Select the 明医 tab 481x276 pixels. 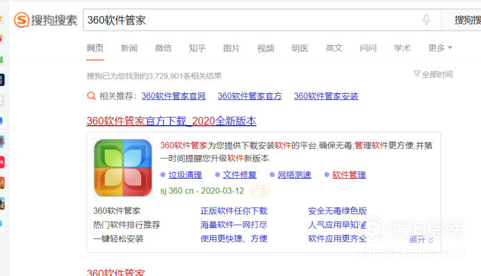300,48
